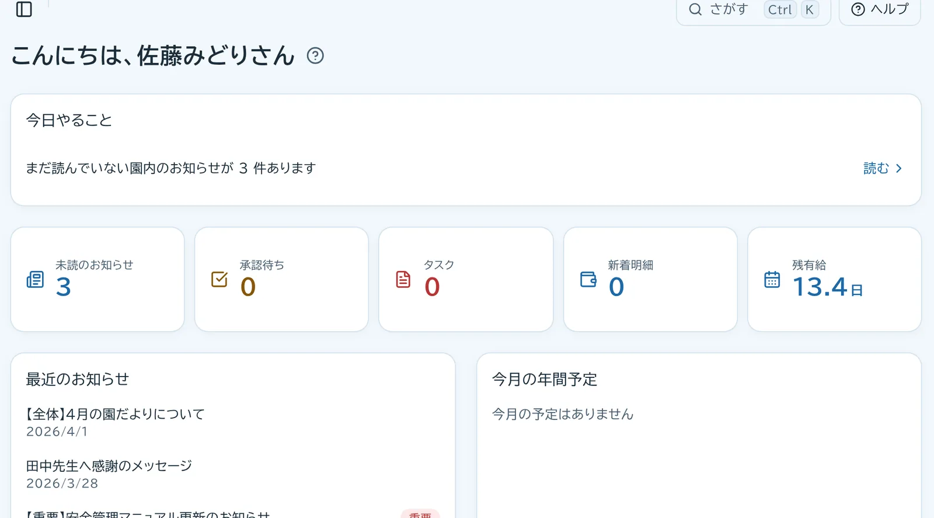Click the 最近のお知らせ heading
Image resolution: width=934 pixels, height=518 pixels.
pos(78,379)
